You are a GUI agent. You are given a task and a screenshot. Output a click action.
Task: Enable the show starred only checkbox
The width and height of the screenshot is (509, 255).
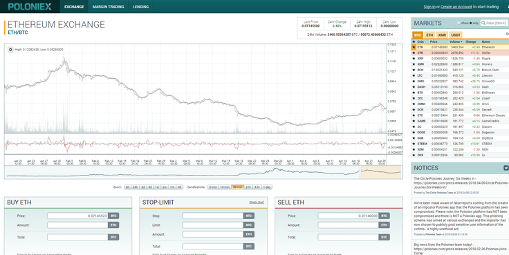[x=459, y=23]
